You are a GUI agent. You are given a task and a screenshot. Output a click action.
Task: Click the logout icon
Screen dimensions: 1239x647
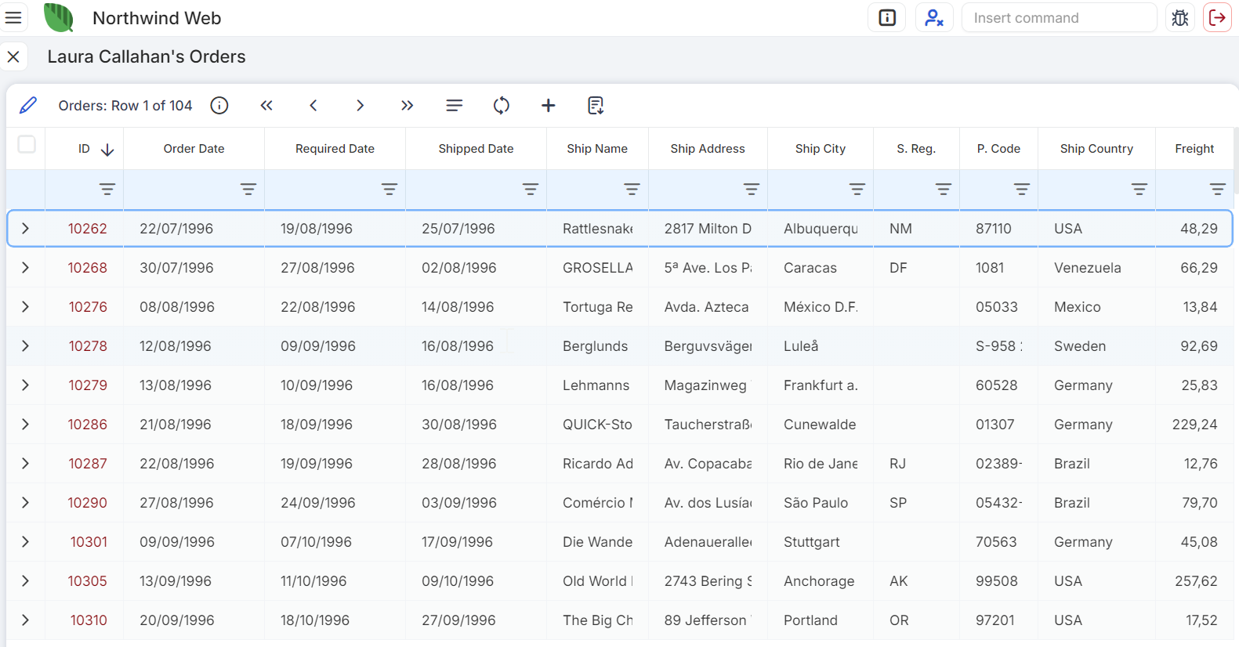pyautogui.click(x=1217, y=18)
